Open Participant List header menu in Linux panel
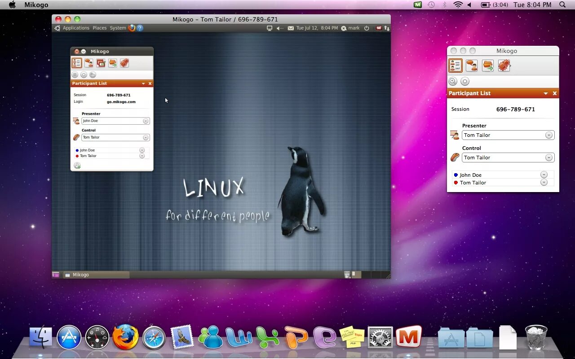The image size is (575, 359). click(143, 83)
